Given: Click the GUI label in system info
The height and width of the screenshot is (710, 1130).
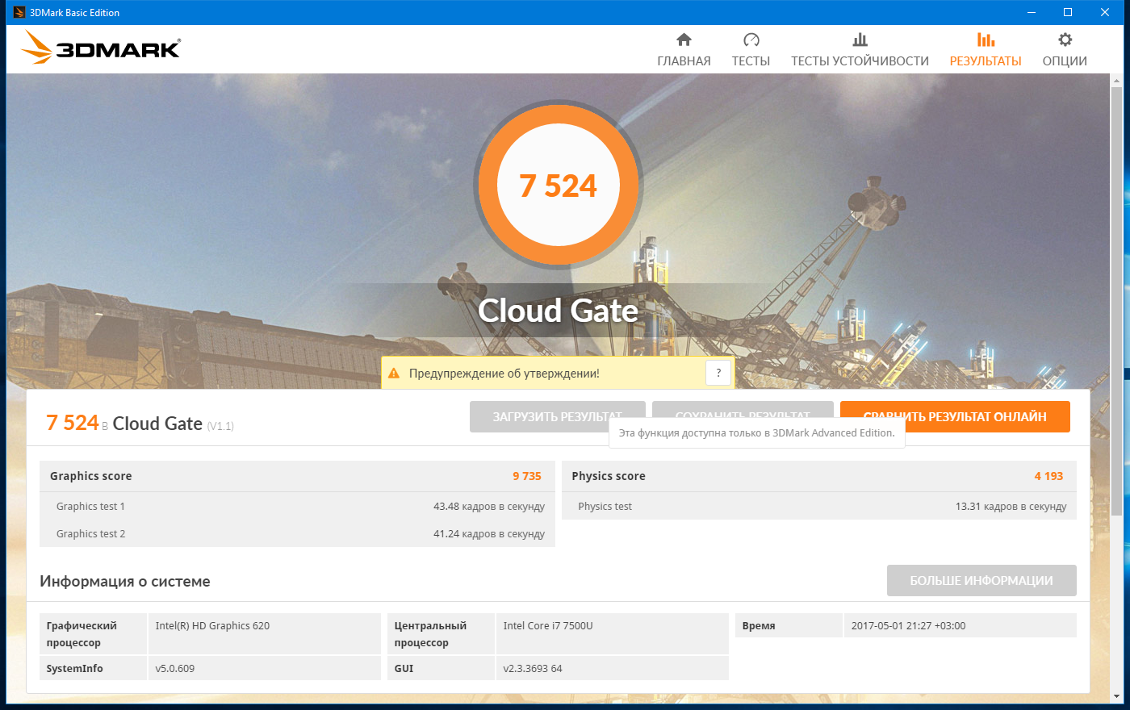Looking at the screenshot, I should 404,669.
